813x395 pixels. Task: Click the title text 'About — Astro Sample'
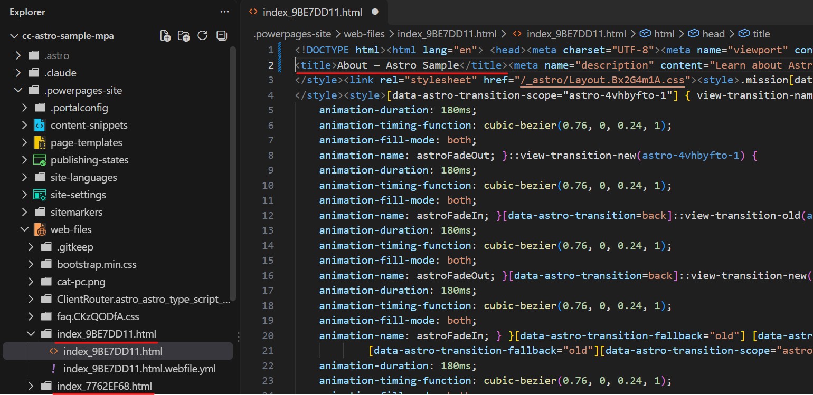click(398, 65)
